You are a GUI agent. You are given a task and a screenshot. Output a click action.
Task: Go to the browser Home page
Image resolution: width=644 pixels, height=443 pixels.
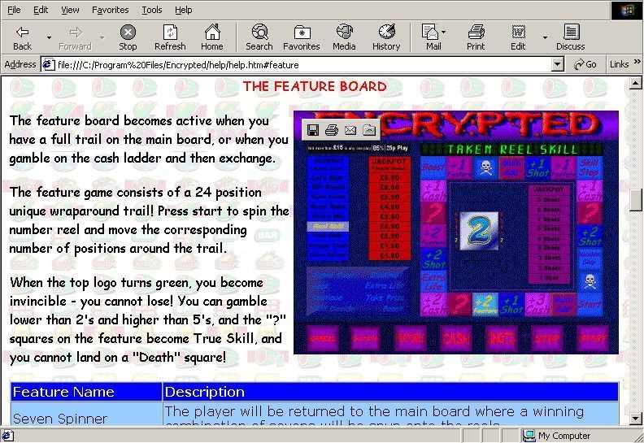pos(211,37)
